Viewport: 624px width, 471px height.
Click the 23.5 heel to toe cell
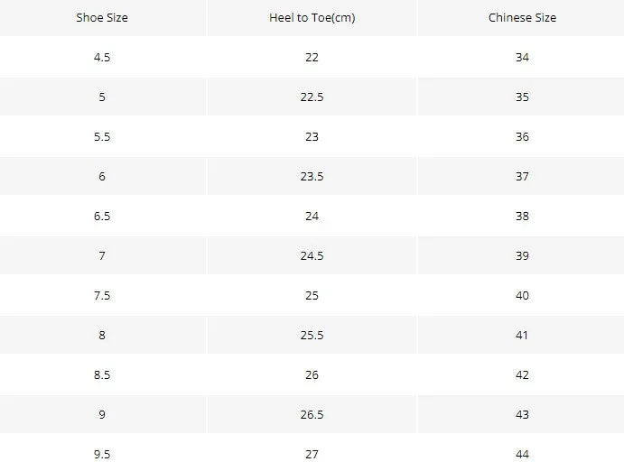312,176
